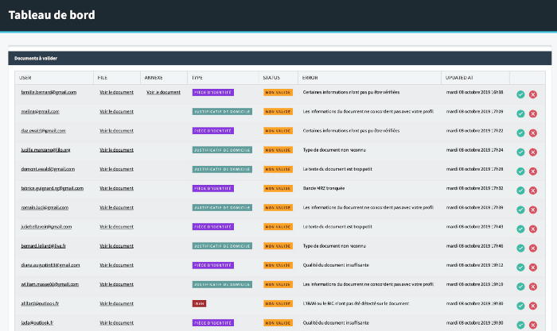Screen dimensions: 557x331
Task: Reject the IBAN document row
Action: [x=533, y=306]
